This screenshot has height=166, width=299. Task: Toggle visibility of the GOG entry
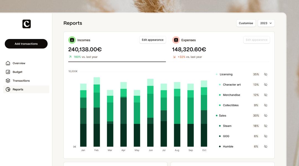click(x=266, y=136)
